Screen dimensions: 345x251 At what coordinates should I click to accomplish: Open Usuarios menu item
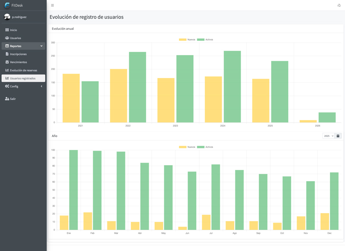pyautogui.click(x=23, y=38)
